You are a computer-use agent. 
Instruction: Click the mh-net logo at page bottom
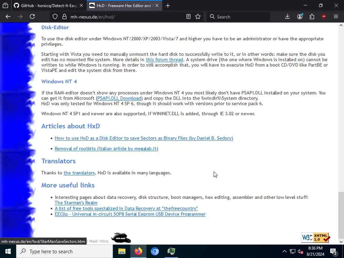[x=121, y=238]
